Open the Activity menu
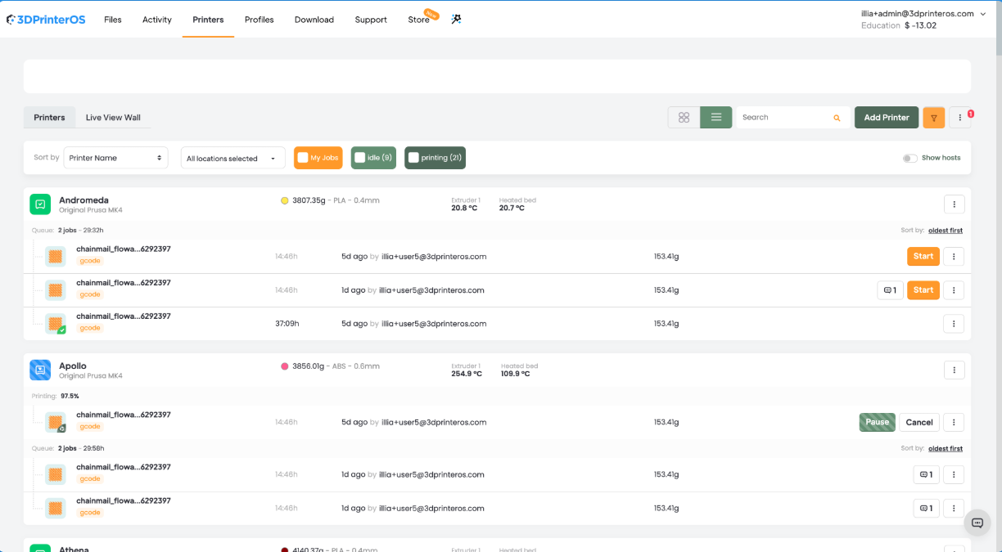 click(157, 20)
